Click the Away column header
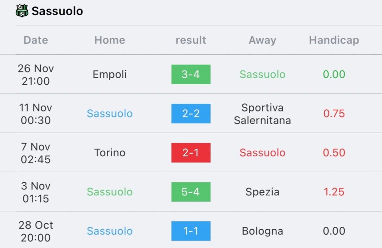The height and width of the screenshot is (248, 382). coord(262,40)
